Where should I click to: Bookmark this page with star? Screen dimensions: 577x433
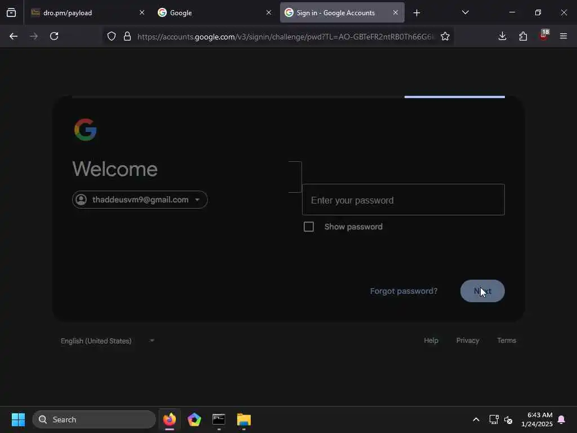[x=445, y=36]
